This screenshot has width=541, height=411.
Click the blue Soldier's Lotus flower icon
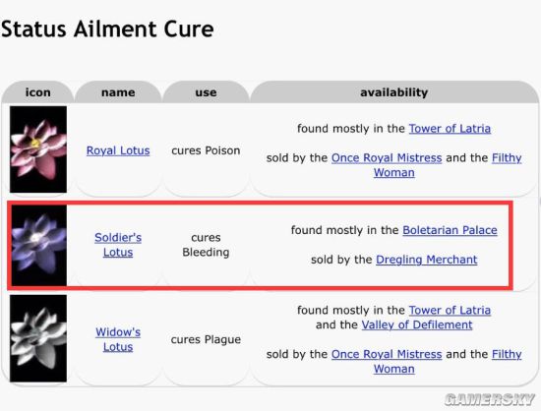pyautogui.click(x=39, y=245)
